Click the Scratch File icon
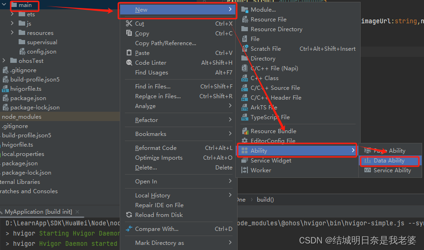424x250 pixels. (x=245, y=48)
